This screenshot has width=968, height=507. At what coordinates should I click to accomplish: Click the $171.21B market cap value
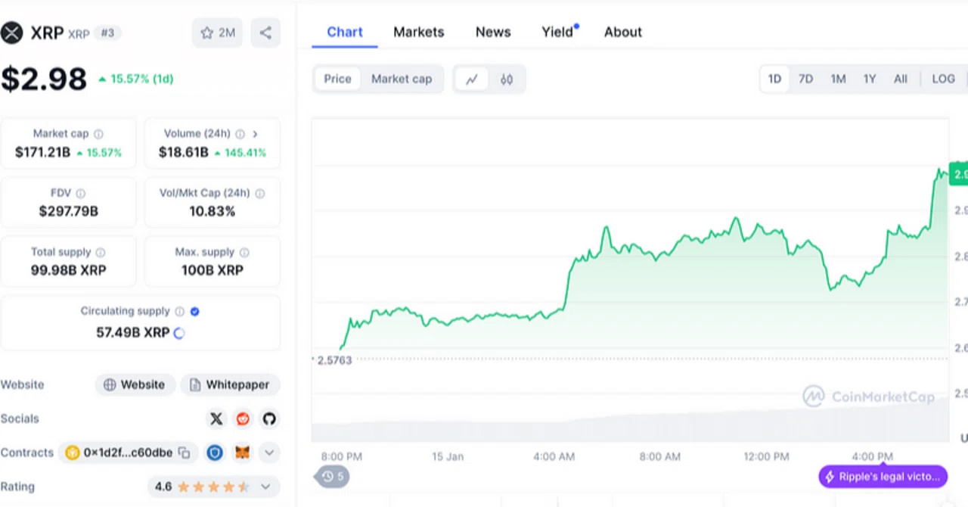[42, 152]
